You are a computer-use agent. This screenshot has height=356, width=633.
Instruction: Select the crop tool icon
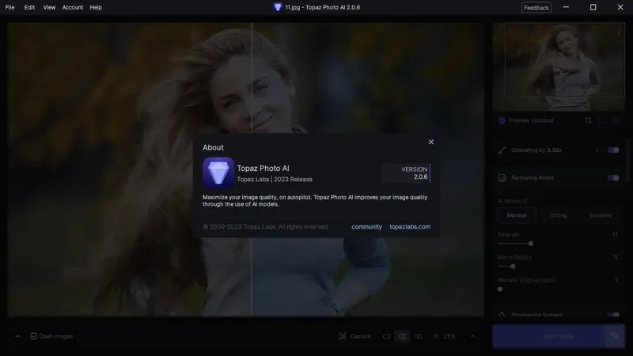click(588, 121)
